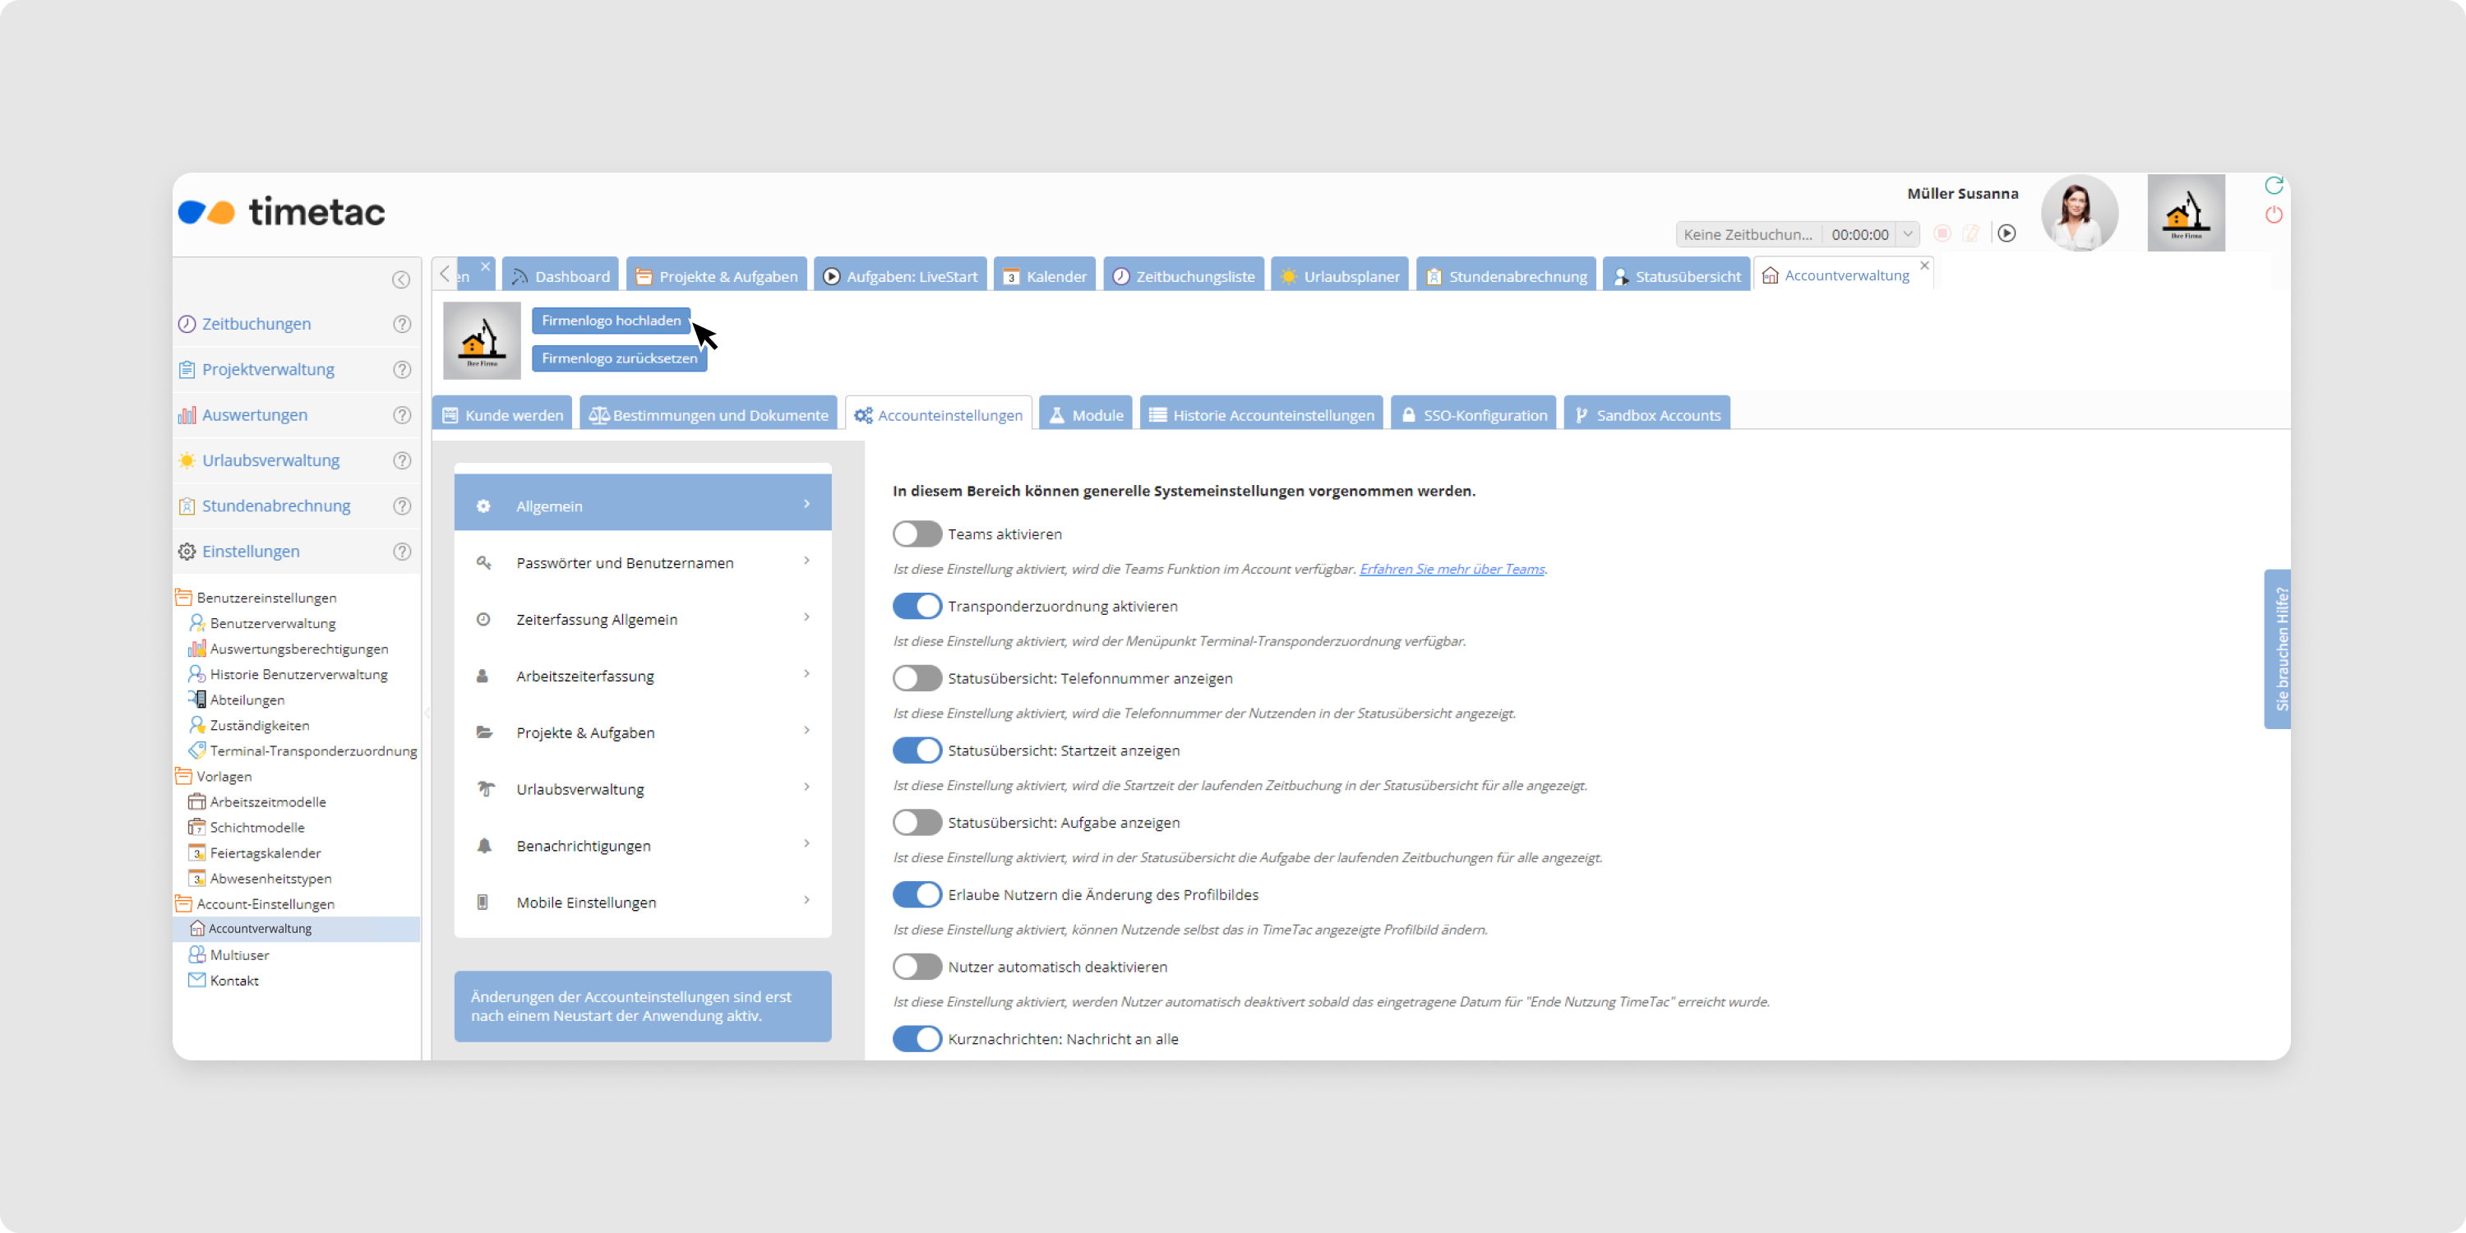2466x1233 pixels.
Task: Click the start time tracking play icon
Action: click(2007, 233)
